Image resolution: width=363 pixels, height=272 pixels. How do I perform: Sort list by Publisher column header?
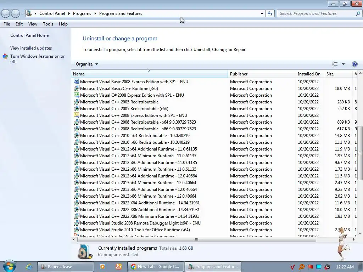click(262, 74)
